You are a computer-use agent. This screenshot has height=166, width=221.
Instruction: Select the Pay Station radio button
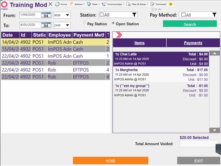(x=84, y=23)
